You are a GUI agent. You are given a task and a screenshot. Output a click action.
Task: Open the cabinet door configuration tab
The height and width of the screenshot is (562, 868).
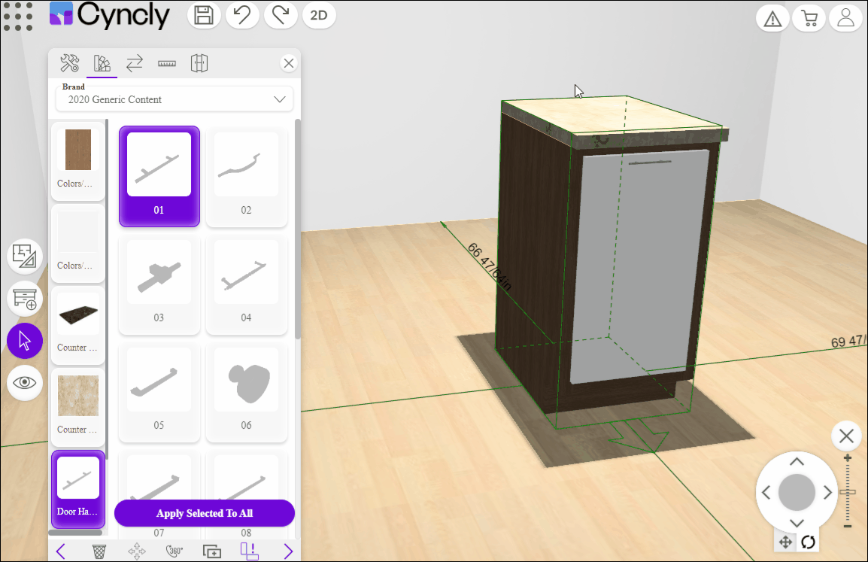click(x=199, y=63)
